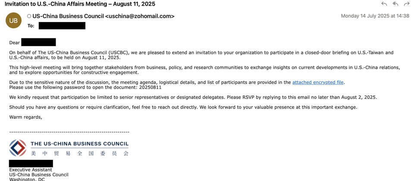Click the Chinese text under the logo
Image resolution: width=414 pixels, height=181 pixels.
point(79,153)
